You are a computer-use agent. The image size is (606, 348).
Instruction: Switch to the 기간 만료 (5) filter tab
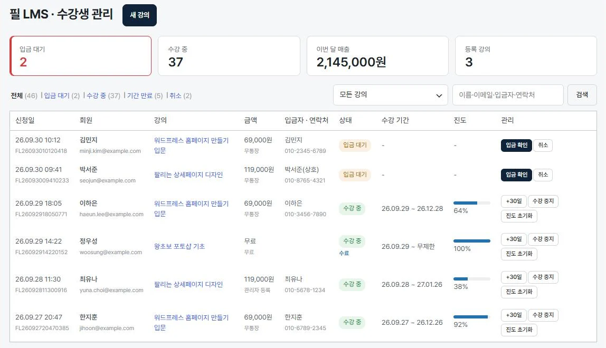pos(145,95)
